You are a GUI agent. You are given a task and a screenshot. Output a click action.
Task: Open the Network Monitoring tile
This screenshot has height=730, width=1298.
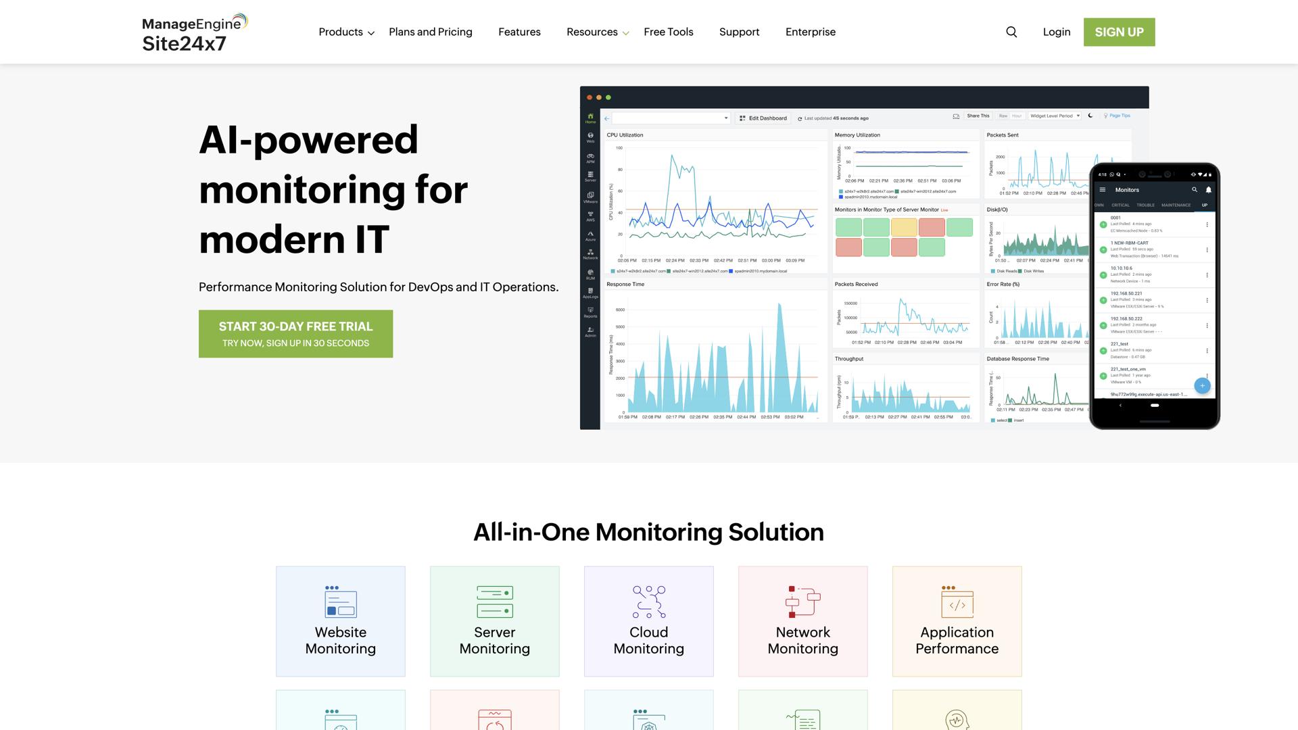pyautogui.click(x=803, y=621)
